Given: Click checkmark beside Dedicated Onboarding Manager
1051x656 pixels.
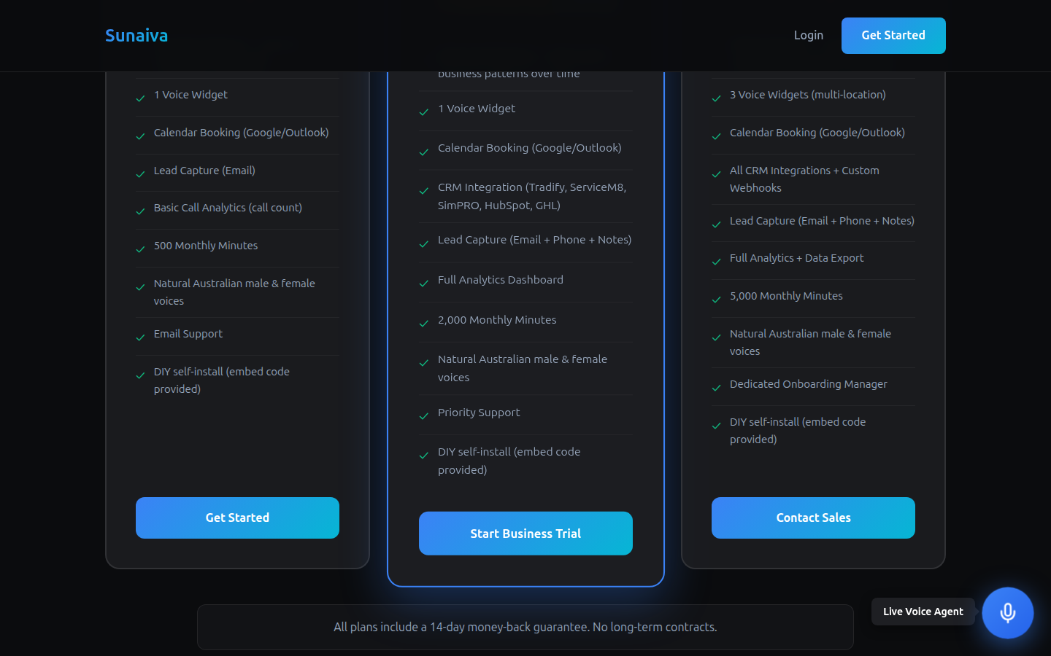Looking at the screenshot, I should (x=717, y=388).
